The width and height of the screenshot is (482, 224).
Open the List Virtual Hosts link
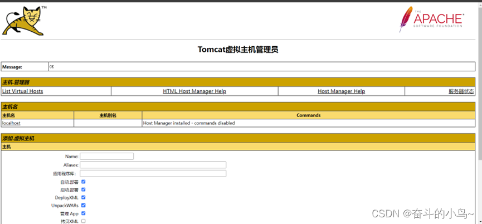22,91
